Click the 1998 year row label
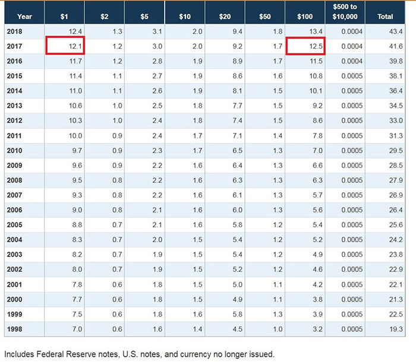This screenshot has height=362, width=416. (14, 329)
